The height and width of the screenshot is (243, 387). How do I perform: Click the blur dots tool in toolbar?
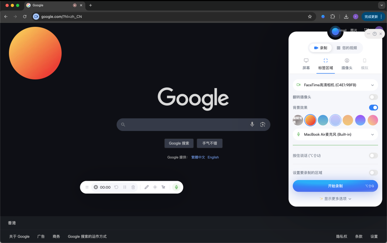coord(155,187)
